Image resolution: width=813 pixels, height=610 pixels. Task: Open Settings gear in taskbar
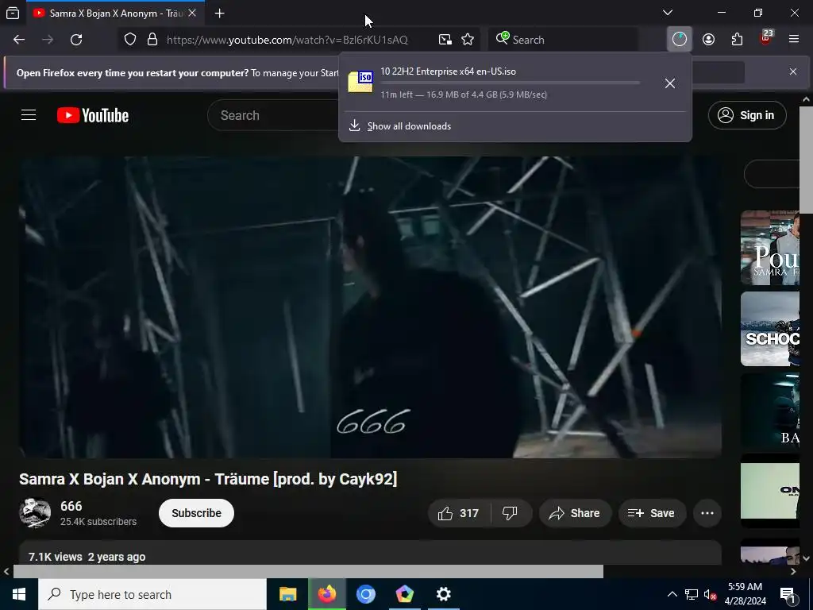(x=443, y=594)
